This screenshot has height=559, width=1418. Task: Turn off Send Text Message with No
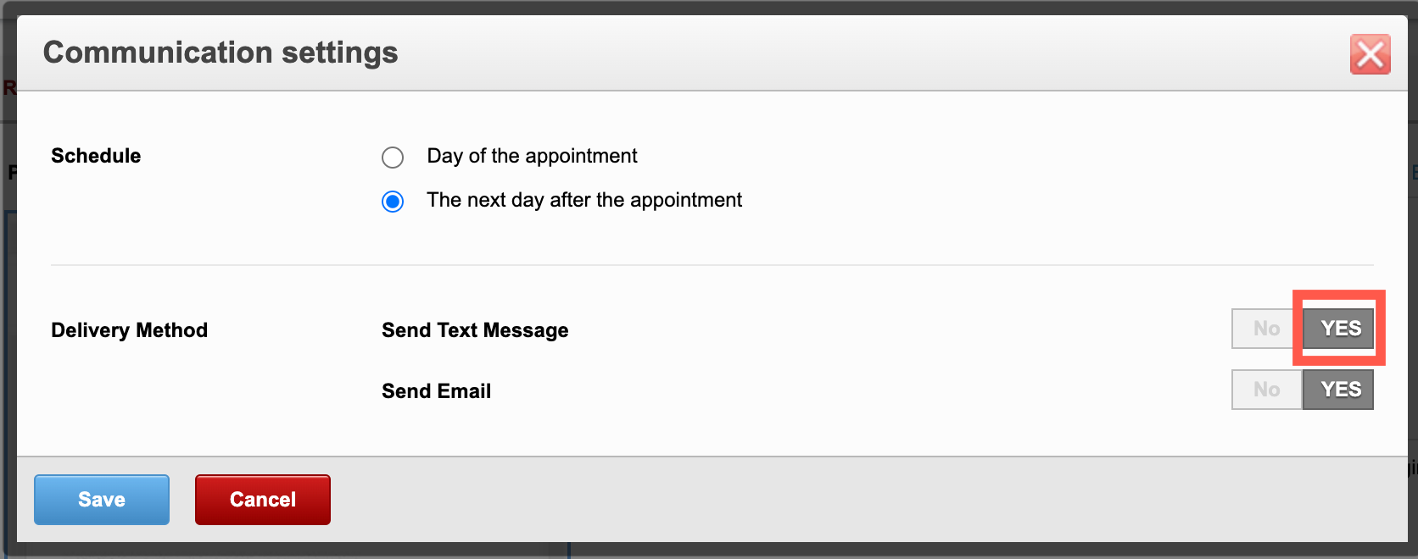1266,329
